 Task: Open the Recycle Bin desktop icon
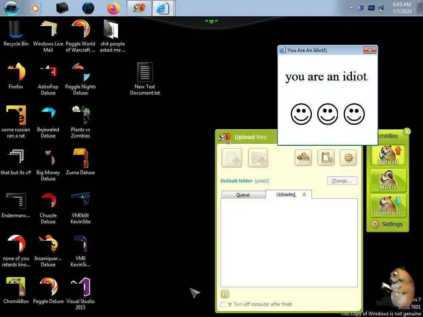point(16,33)
